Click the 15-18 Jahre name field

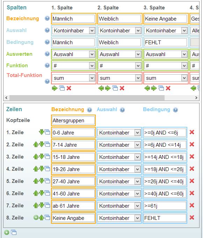[73, 157]
